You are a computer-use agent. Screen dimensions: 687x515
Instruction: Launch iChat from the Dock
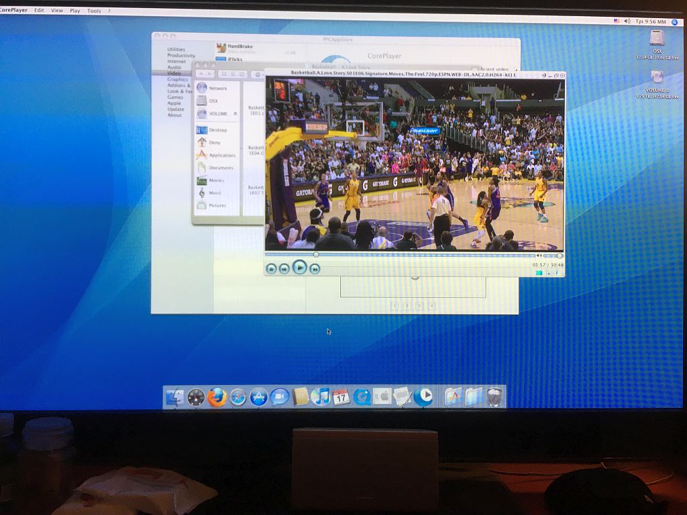(x=279, y=397)
